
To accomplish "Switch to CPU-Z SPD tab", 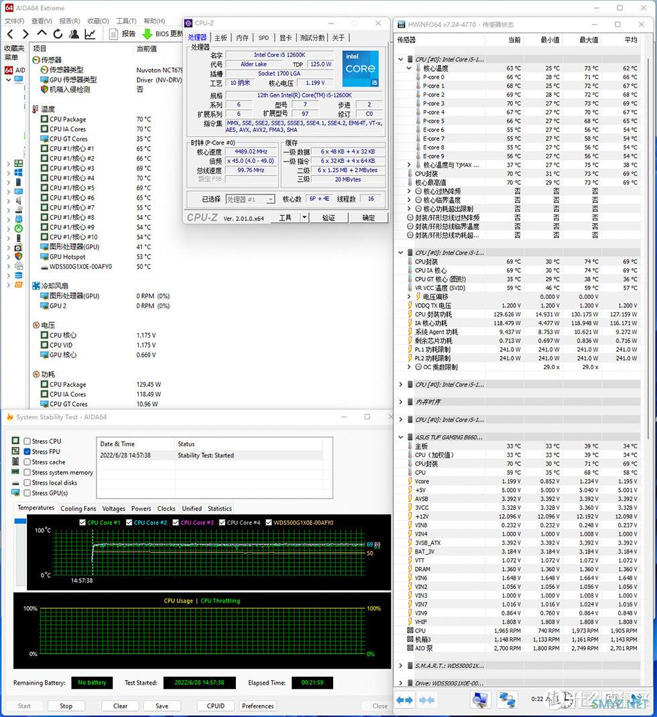I will click(264, 38).
